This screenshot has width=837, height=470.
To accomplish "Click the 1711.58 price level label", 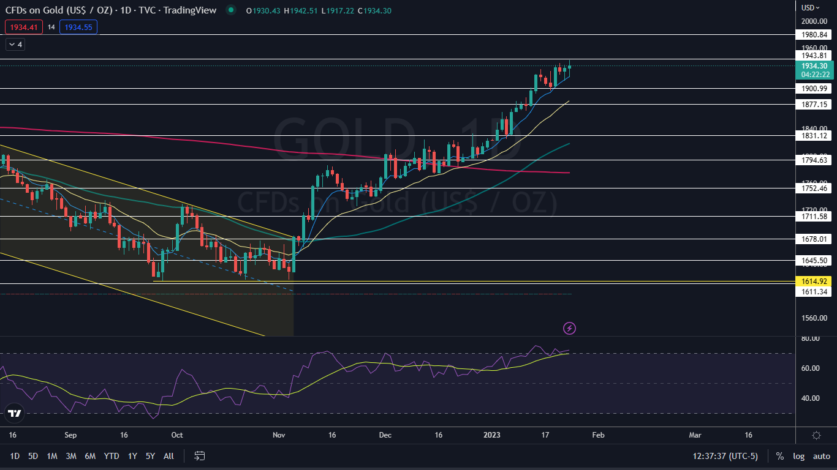I will (815, 216).
